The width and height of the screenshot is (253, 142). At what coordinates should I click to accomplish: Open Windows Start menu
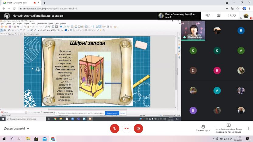tap(4, 139)
